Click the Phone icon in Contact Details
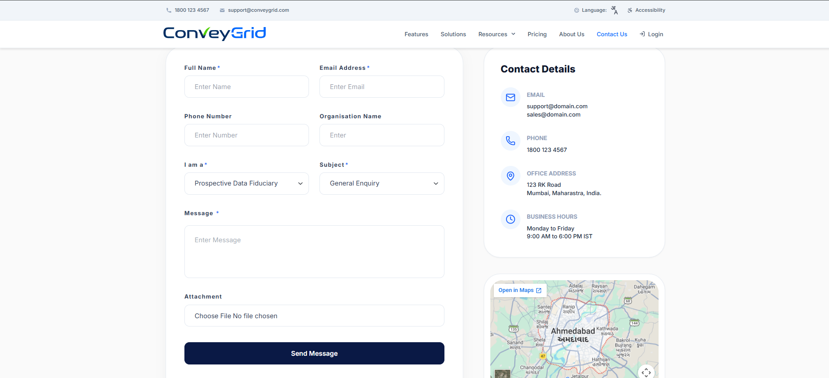 (x=510, y=141)
